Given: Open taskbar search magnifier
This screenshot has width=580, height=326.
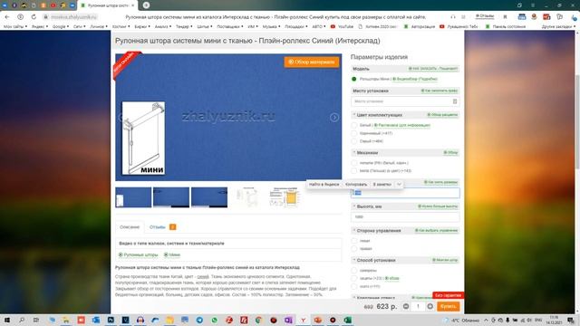Looking at the screenshot, I should pyautogui.click(x=22, y=320).
